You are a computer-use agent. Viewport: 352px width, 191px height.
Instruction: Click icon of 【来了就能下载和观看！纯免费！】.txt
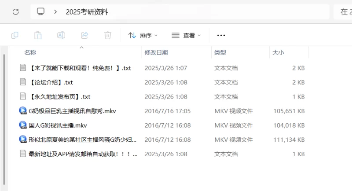coord(23,68)
